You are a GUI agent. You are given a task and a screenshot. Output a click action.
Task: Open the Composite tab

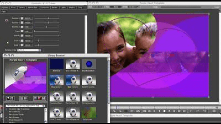click(44, 7)
